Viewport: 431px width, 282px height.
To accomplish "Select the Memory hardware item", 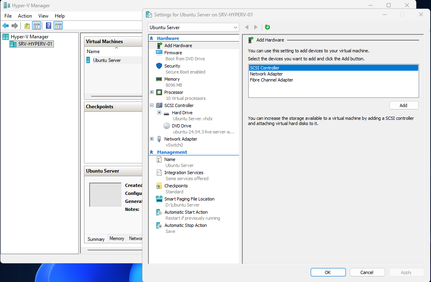I will (172, 79).
